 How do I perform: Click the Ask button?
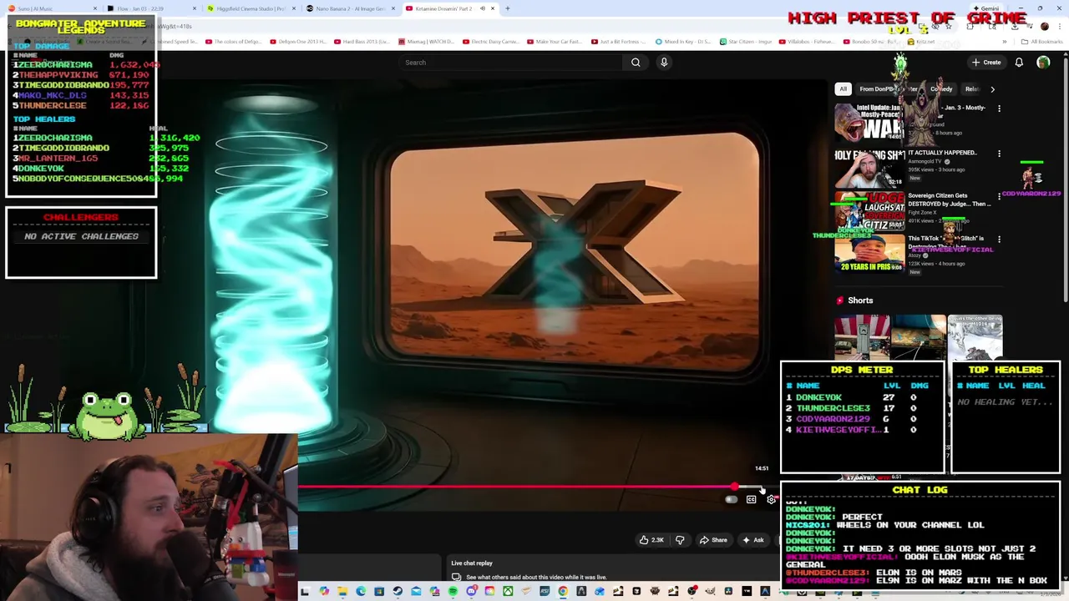(x=752, y=540)
